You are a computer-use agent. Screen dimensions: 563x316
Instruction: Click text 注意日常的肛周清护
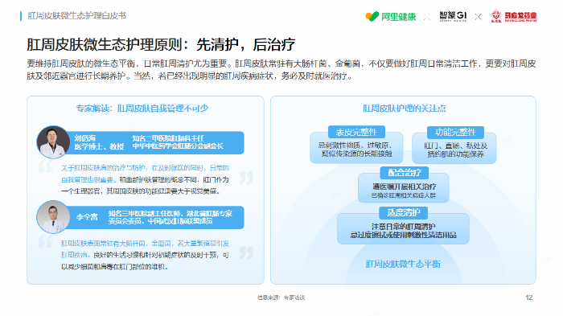pyautogui.click(x=403, y=227)
